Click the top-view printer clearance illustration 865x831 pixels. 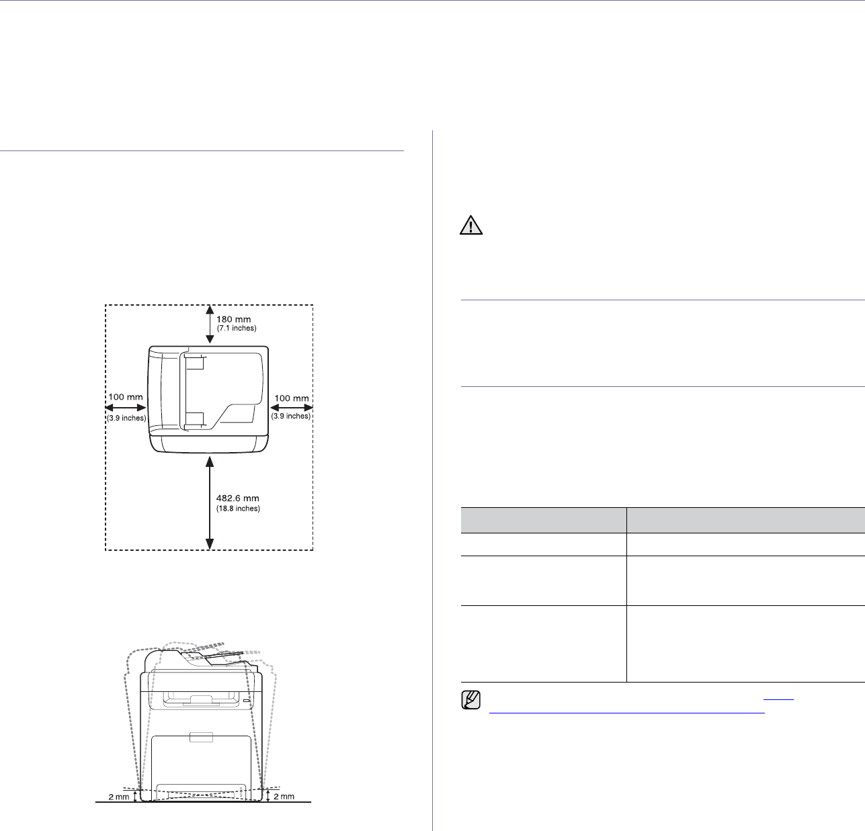[x=209, y=427]
